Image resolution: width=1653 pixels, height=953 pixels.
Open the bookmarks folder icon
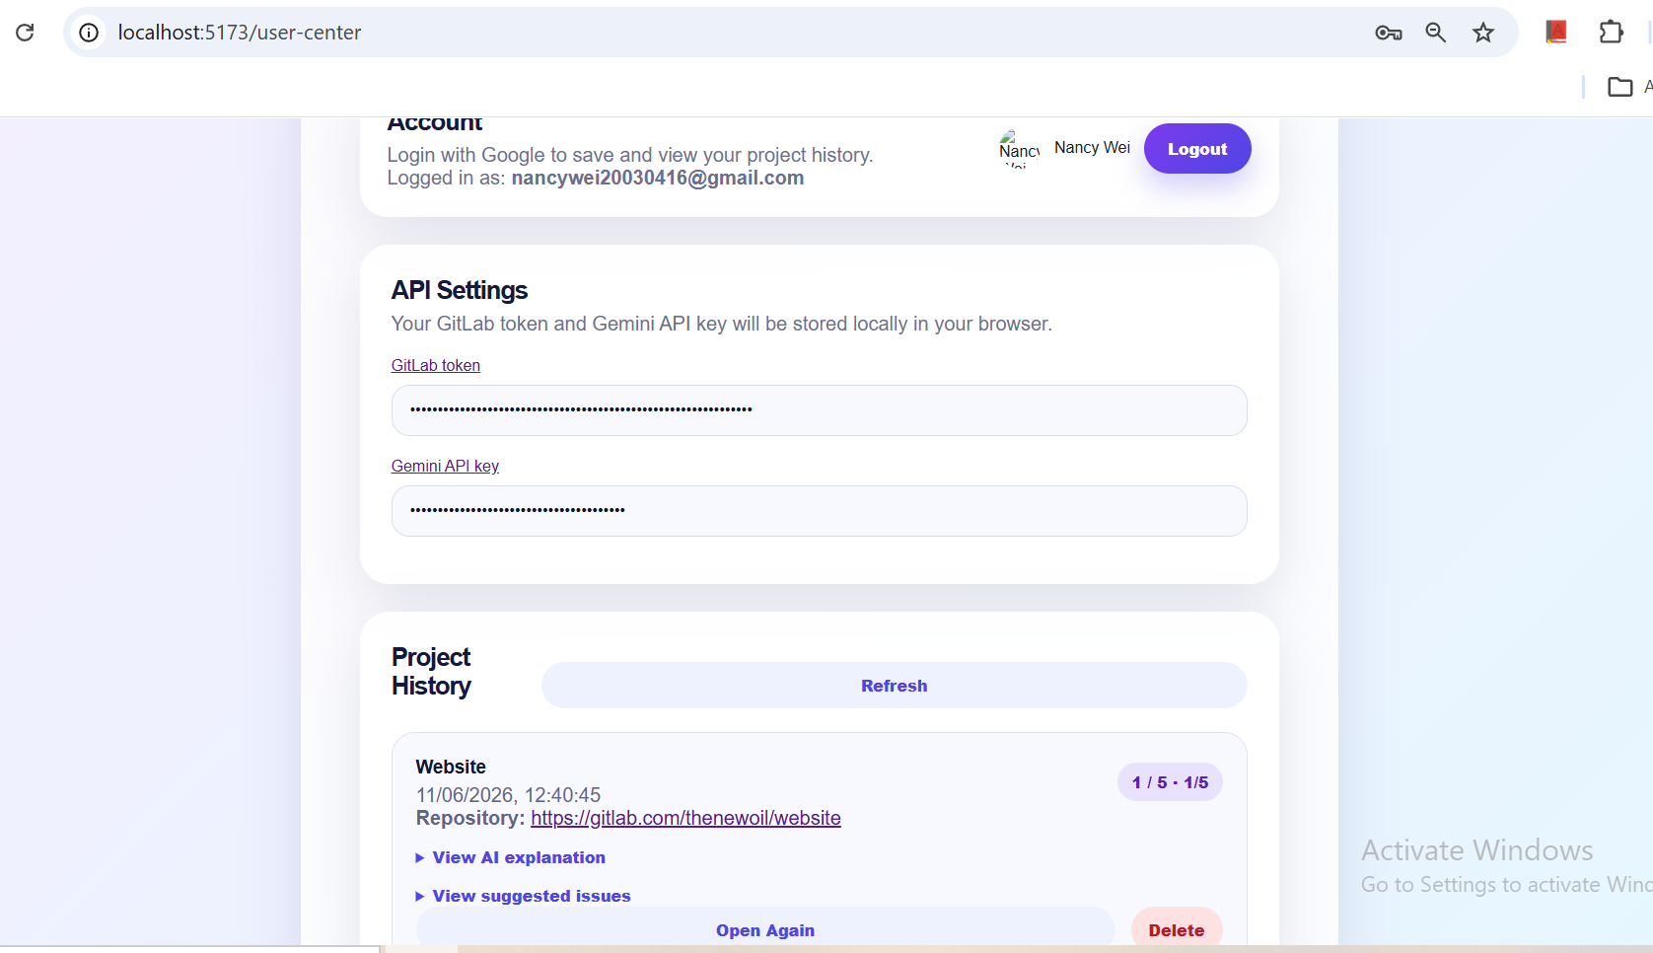(x=1620, y=87)
